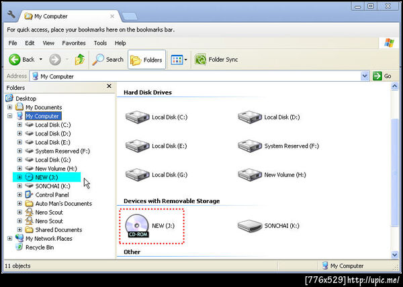This screenshot has height=287, width=403.
Task: Open a new tab button
Action: pos(130,16)
